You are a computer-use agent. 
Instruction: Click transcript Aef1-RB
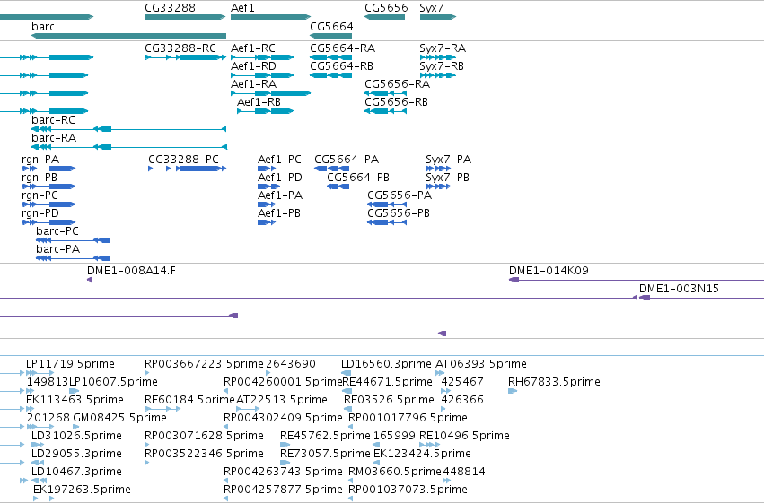pos(259,102)
